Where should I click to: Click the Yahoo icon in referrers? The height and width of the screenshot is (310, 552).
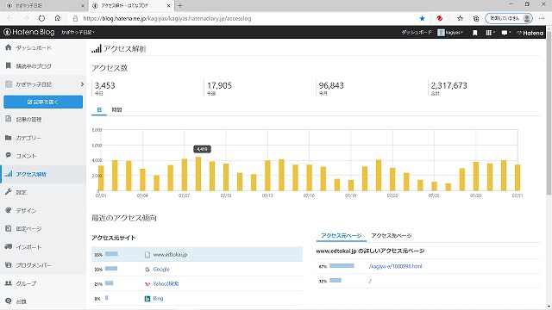pyautogui.click(x=147, y=284)
